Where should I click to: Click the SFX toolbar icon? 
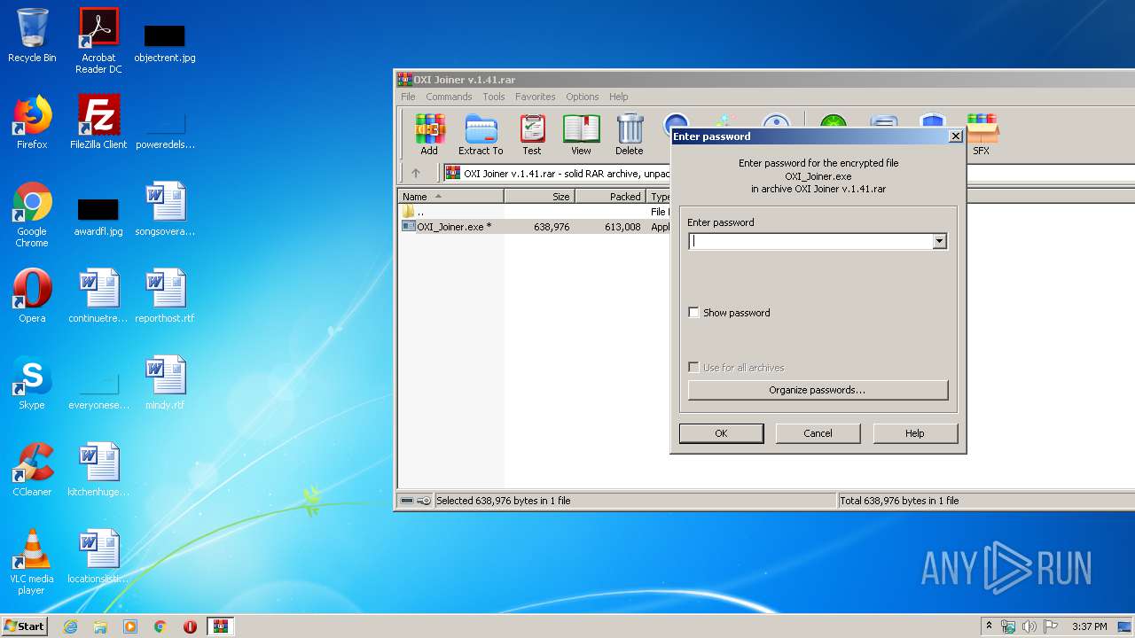[982, 135]
